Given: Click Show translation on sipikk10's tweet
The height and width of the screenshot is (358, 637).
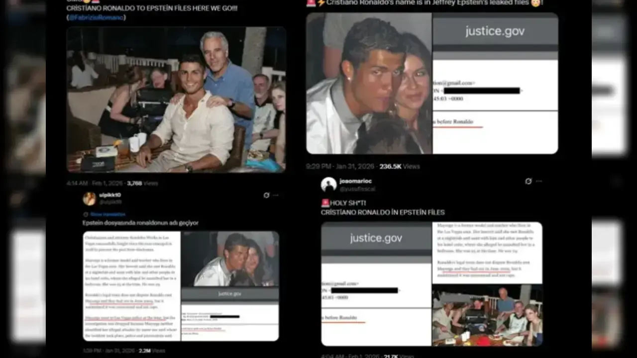Looking at the screenshot, I should pyautogui.click(x=107, y=214).
